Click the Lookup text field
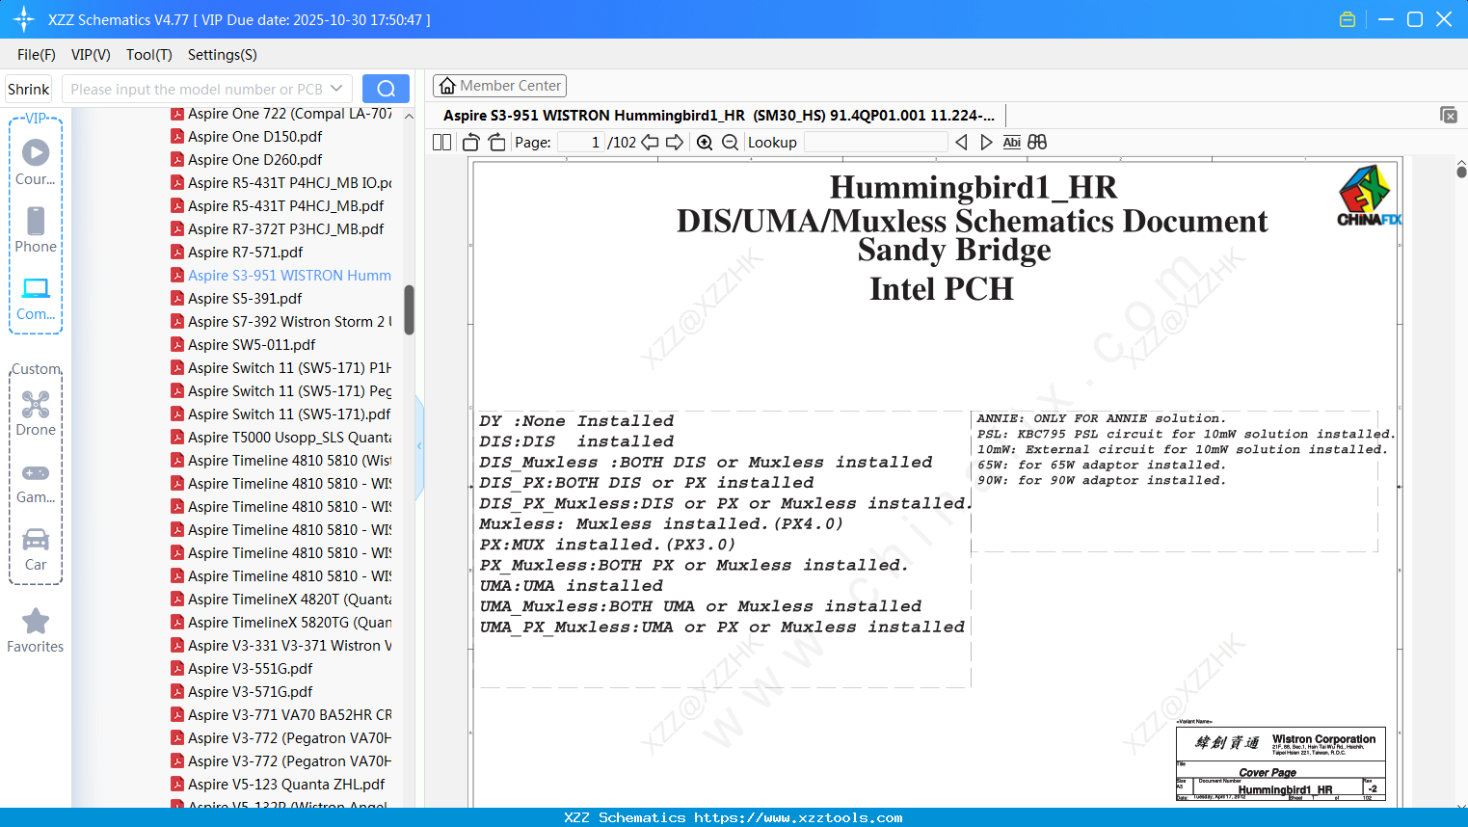Screen dimensions: 1468x827 (875, 142)
